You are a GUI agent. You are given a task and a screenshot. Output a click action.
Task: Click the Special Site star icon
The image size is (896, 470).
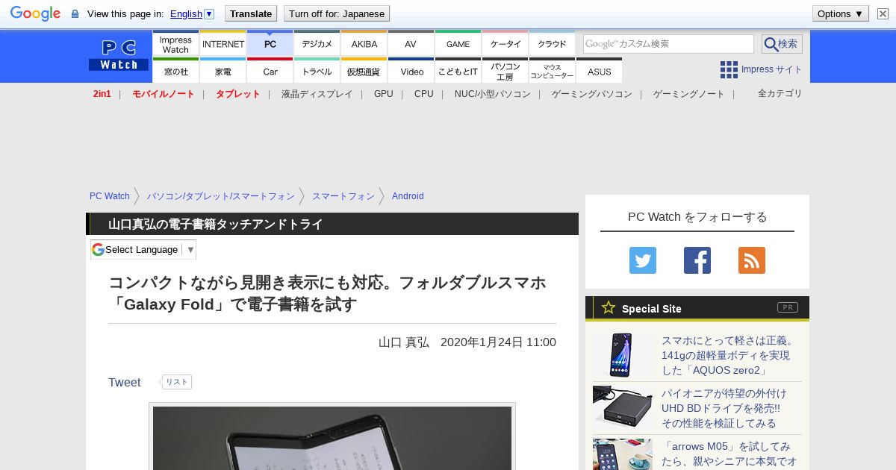[x=609, y=307]
